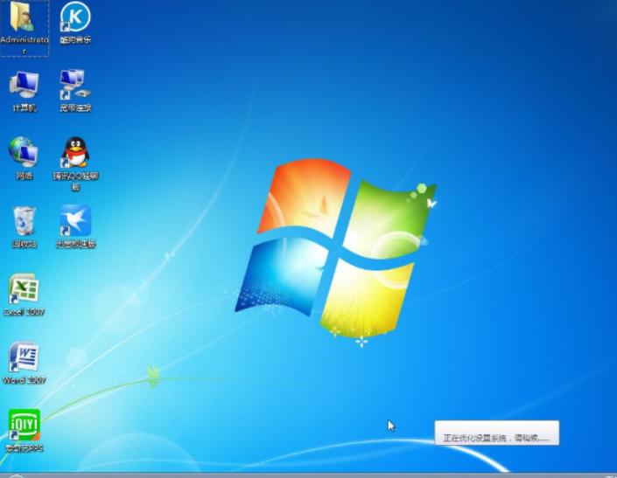Screen dimensions: 617x478
Task: Click the 爱奇艺PPS caption text
Action: pos(24,448)
